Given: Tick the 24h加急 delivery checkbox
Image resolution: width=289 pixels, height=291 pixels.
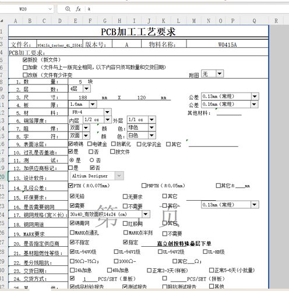Looking at the screenshot, I should click(72, 270).
